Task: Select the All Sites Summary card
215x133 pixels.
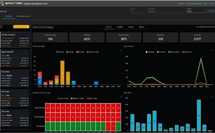Action: 15,40
